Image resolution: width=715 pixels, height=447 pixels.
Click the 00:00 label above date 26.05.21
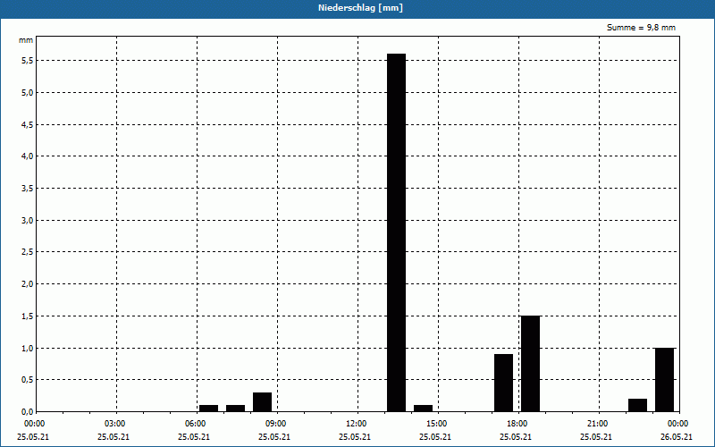[x=677, y=424]
